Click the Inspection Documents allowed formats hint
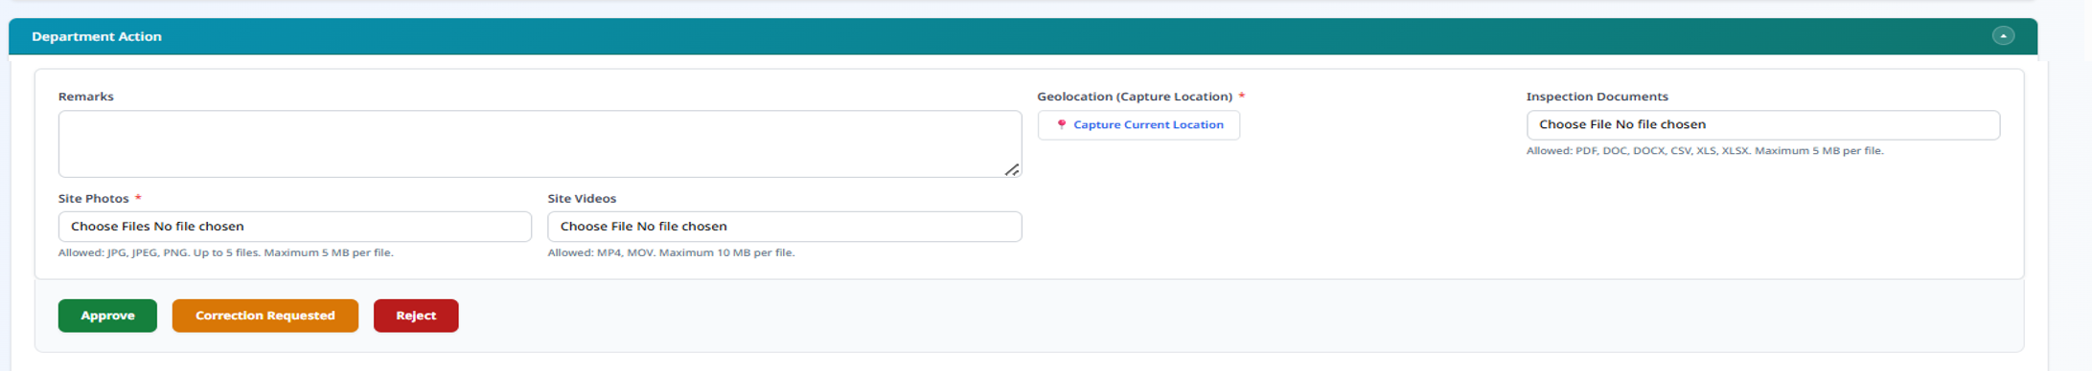Screen dimensions: 2092x371 click(x=1705, y=151)
